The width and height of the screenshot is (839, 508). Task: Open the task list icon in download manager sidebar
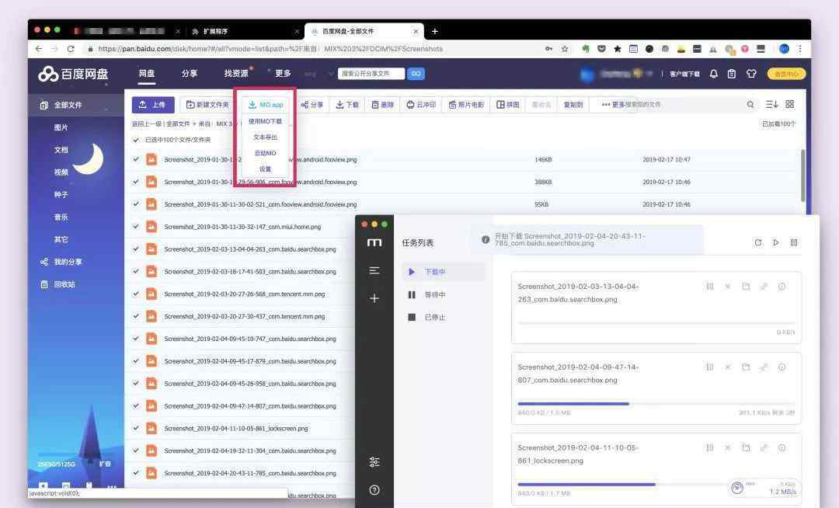click(x=374, y=270)
